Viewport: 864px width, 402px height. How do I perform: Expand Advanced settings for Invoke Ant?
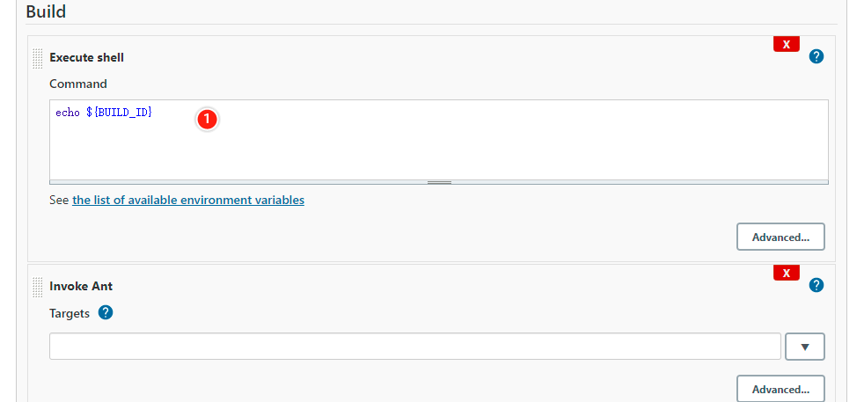(780, 389)
